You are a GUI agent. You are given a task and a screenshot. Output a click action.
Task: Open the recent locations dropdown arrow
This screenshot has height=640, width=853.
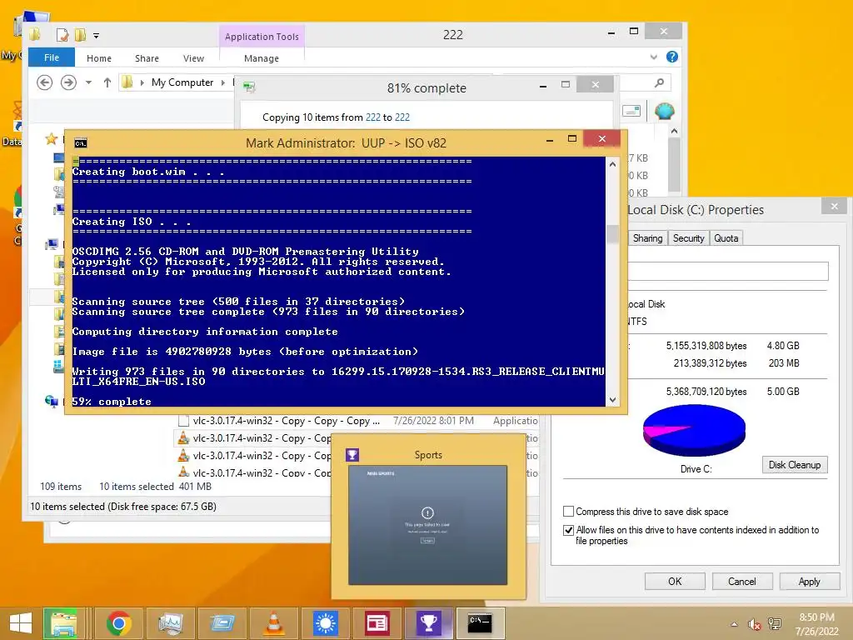pyautogui.click(x=88, y=82)
